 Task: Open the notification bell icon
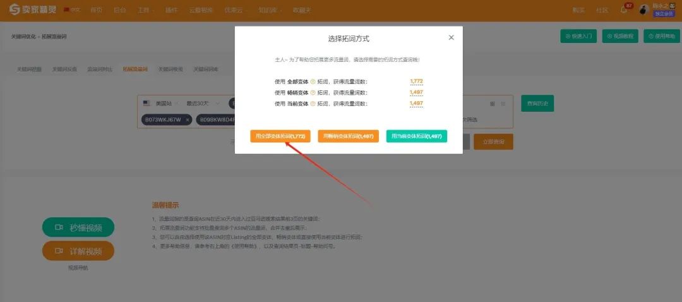click(624, 9)
